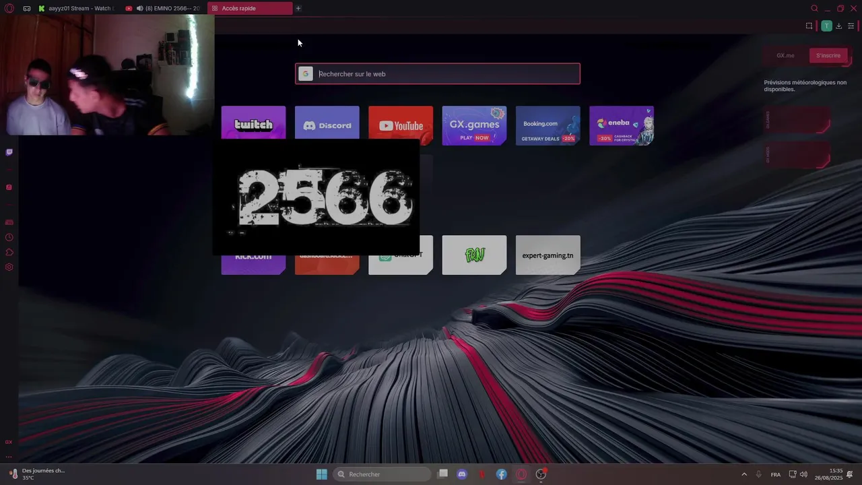This screenshot has width=862, height=485.
Task: Open the GX Mods side panel card
Action: tap(797, 155)
